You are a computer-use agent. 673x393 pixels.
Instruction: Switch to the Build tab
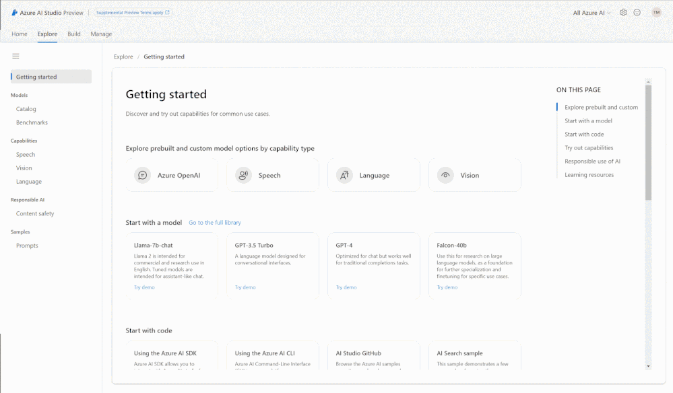[x=74, y=34]
